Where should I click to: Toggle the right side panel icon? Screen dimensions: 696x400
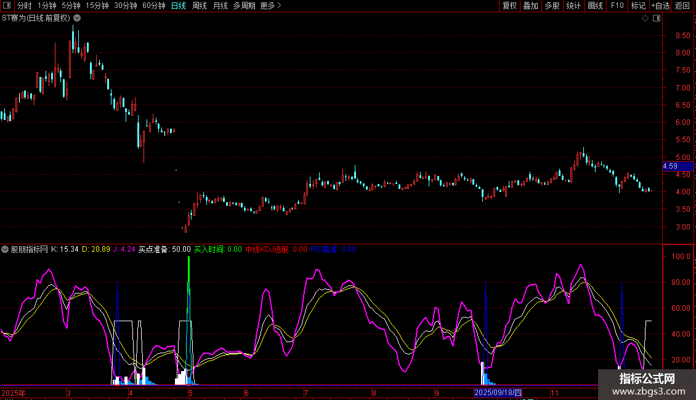click(x=657, y=18)
